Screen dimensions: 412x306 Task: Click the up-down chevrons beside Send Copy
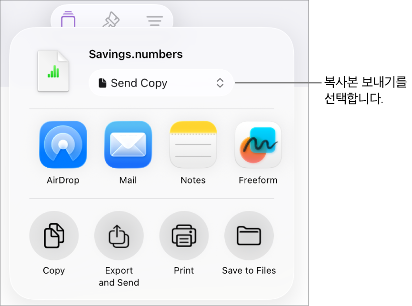[x=220, y=83]
